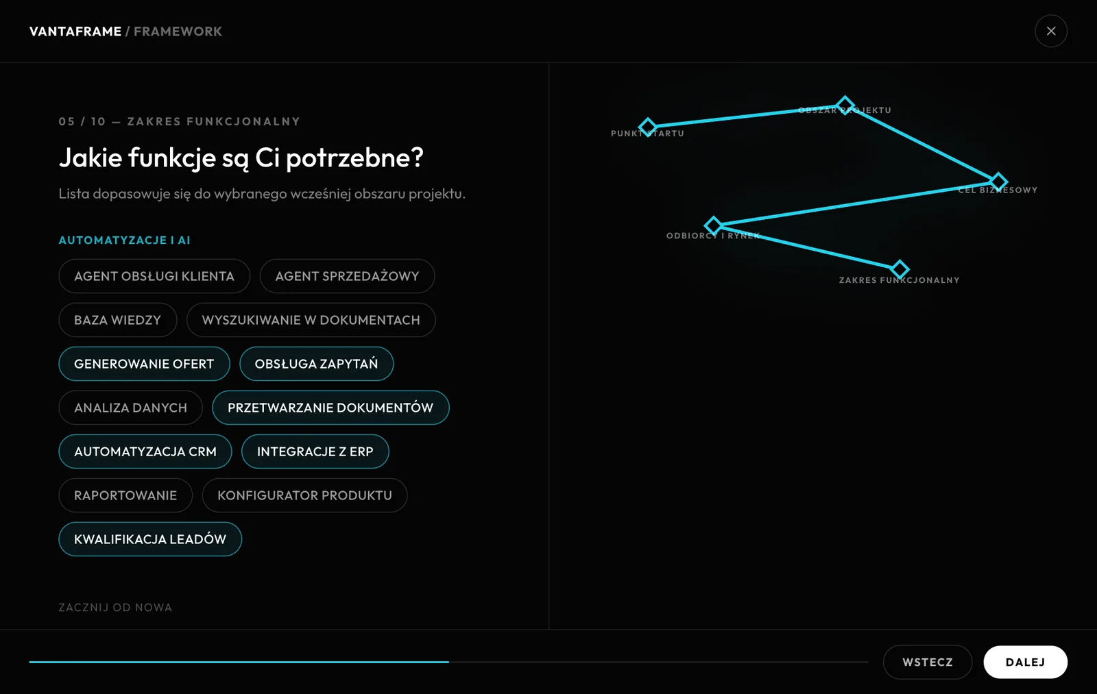Click the Zacznij od nowa link
Screen dimensions: 1097x694
pos(115,608)
